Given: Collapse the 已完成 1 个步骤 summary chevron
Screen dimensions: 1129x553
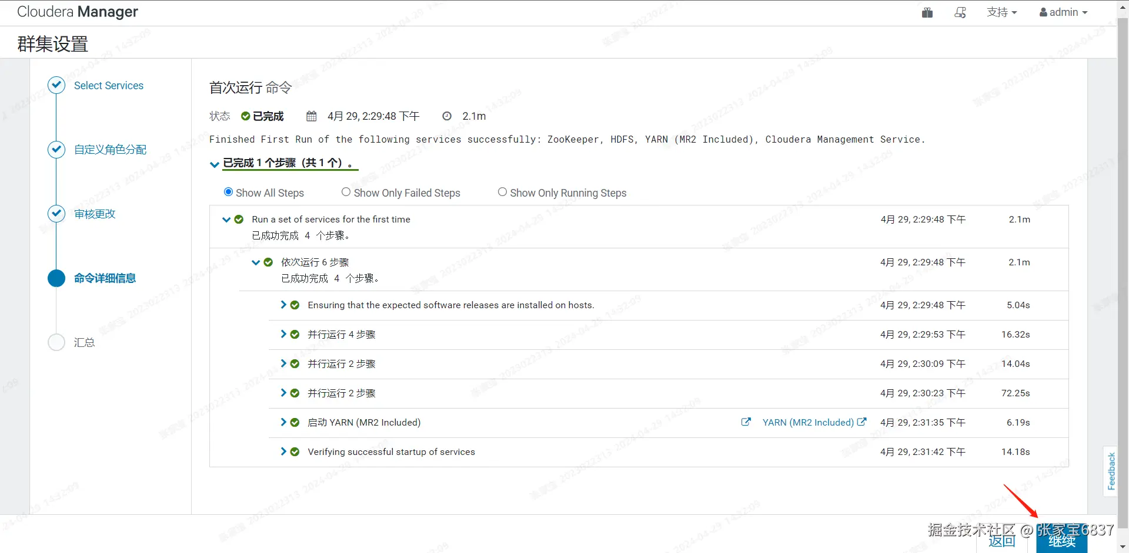Looking at the screenshot, I should click(215, 164).
